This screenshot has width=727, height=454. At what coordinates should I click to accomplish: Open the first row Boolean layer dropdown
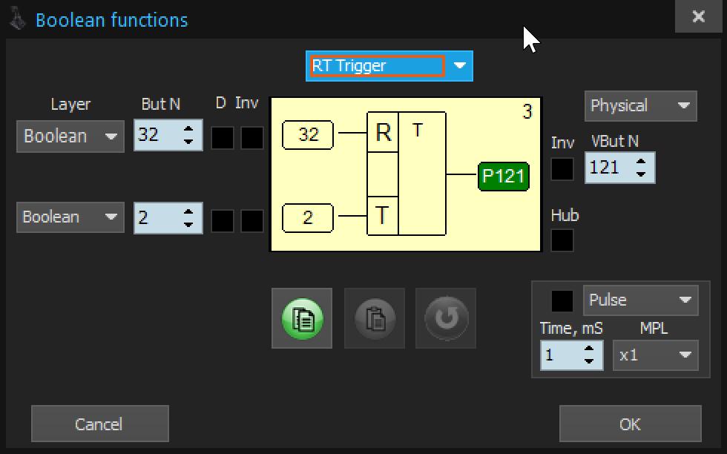click(70, 136)
